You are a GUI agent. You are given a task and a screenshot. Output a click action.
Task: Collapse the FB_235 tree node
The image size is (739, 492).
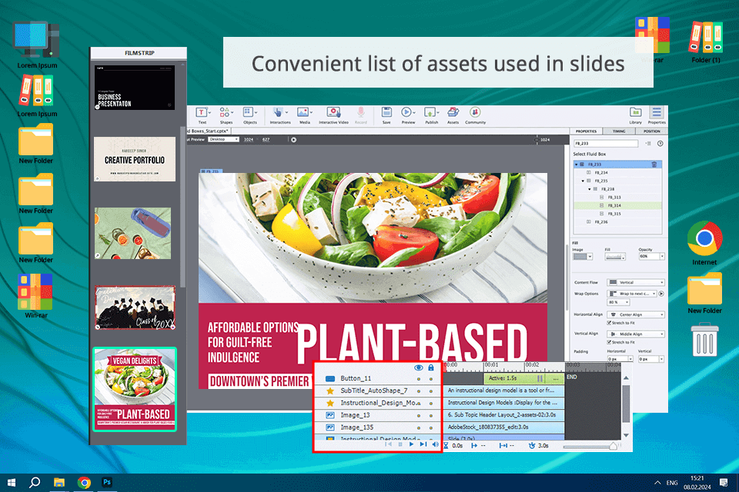tap(583, 181)
